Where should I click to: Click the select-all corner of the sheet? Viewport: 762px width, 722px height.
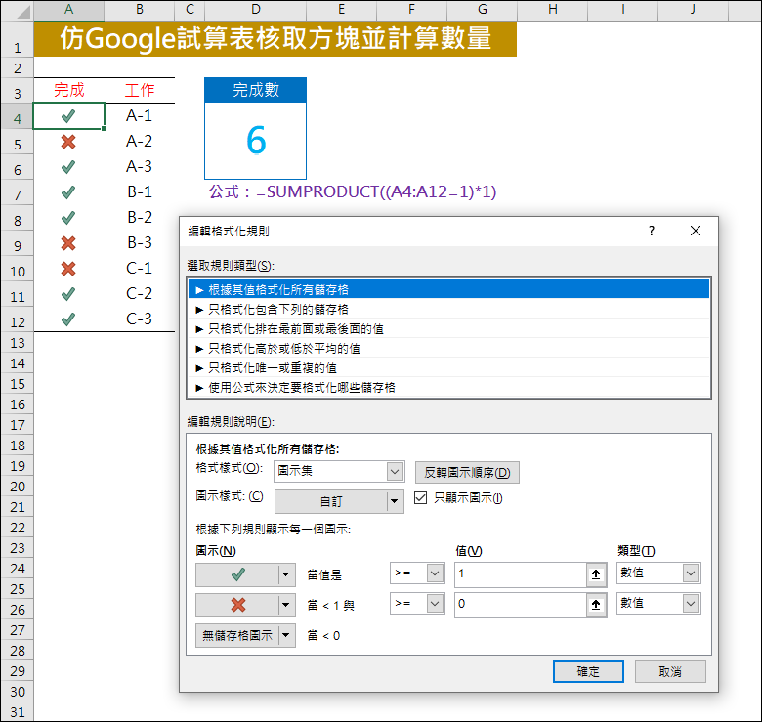(x=17, y=11)
